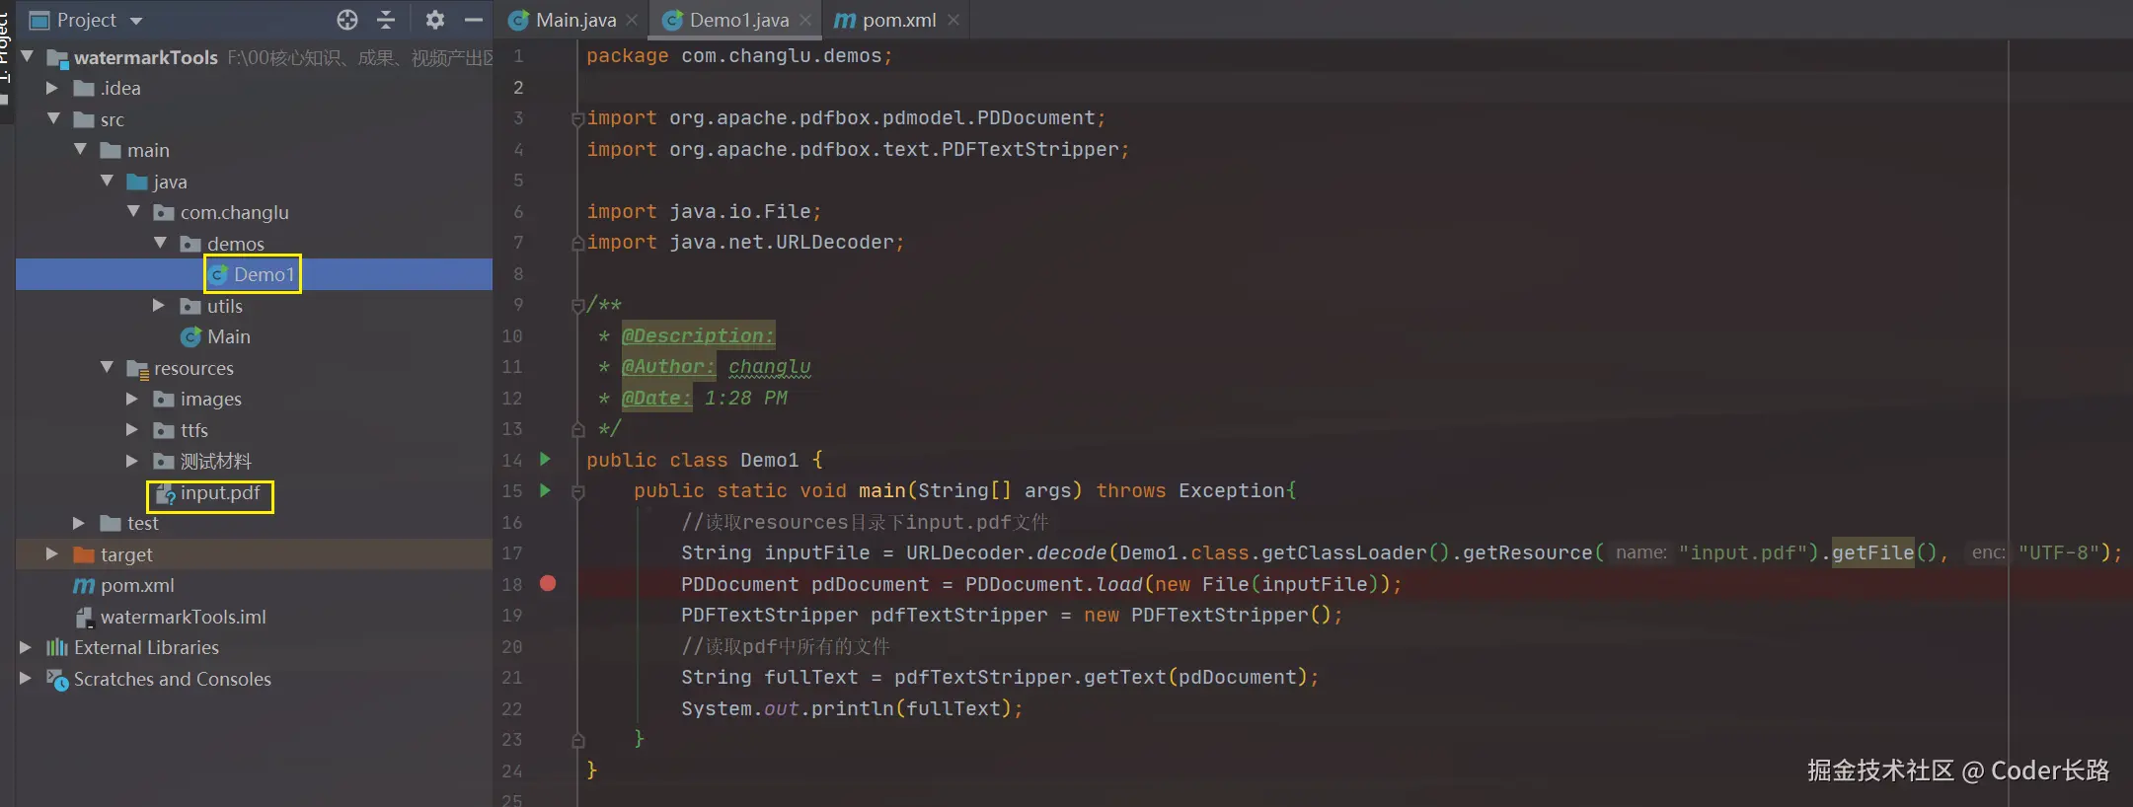The height and width of the screenshot is (807, 2133).
Task: Select Demo1 class in project tree
Action: (253, 274)
